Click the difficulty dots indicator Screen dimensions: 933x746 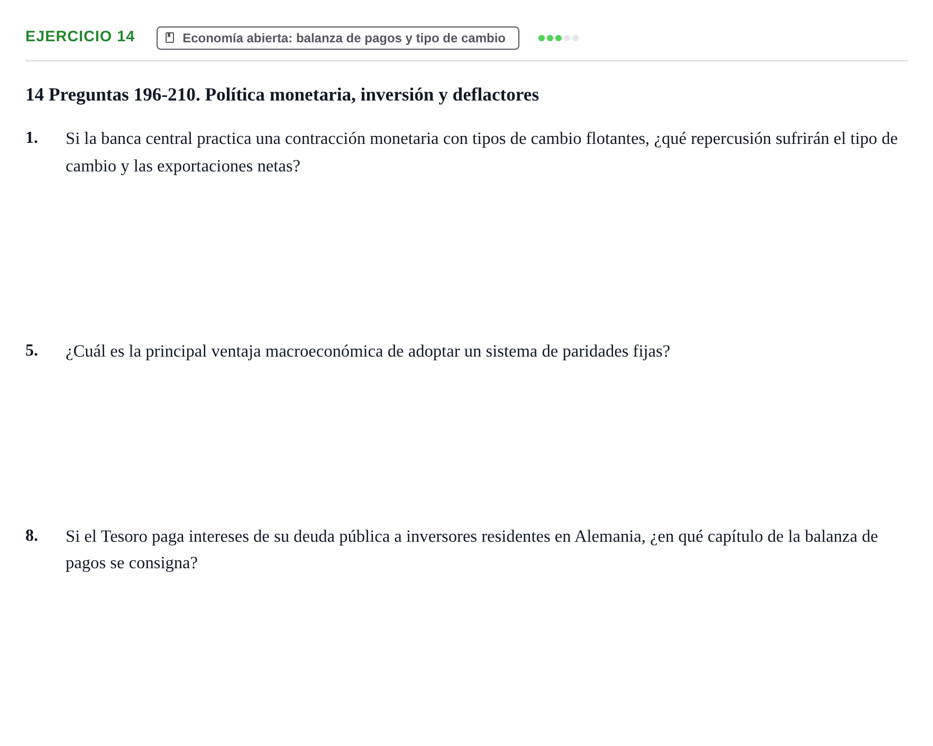[x=558, y=38]
